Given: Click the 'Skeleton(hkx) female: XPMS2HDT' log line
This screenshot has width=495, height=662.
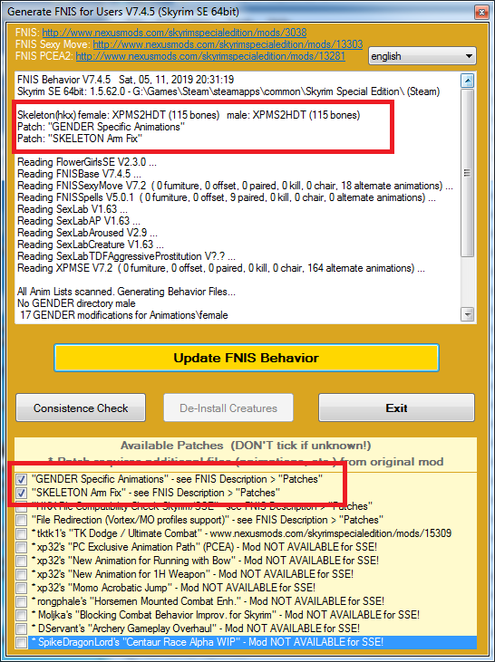Looking at the screenshot, I should coord(189,115).
